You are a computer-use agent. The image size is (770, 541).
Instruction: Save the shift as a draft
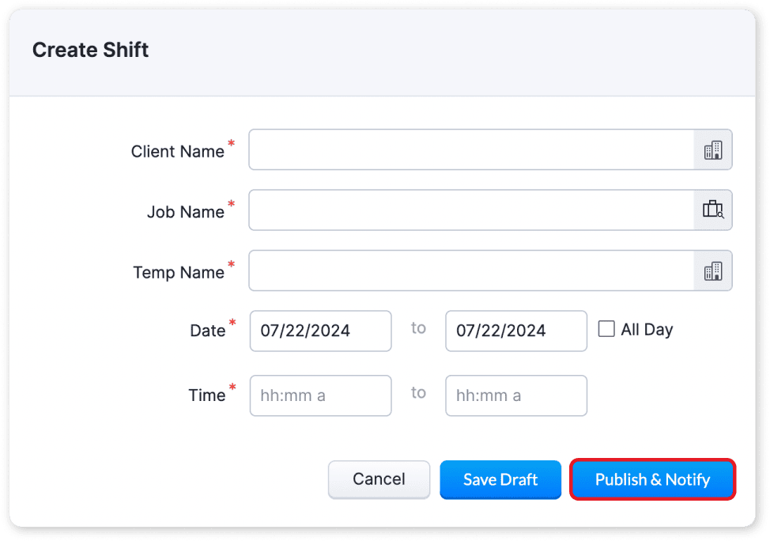[500, 479]
